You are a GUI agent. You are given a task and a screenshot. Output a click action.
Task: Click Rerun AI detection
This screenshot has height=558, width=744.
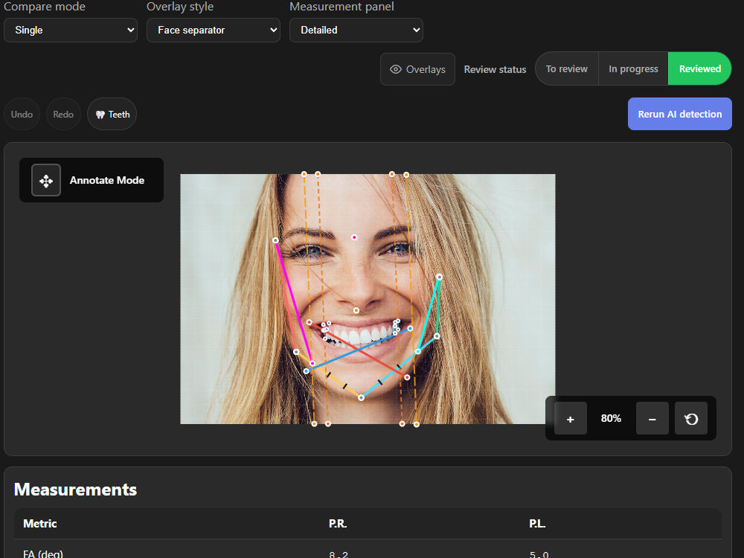tap(679, 114)
